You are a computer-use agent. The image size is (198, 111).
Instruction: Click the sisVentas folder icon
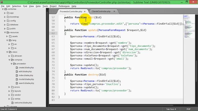click(x=6, y=9)
